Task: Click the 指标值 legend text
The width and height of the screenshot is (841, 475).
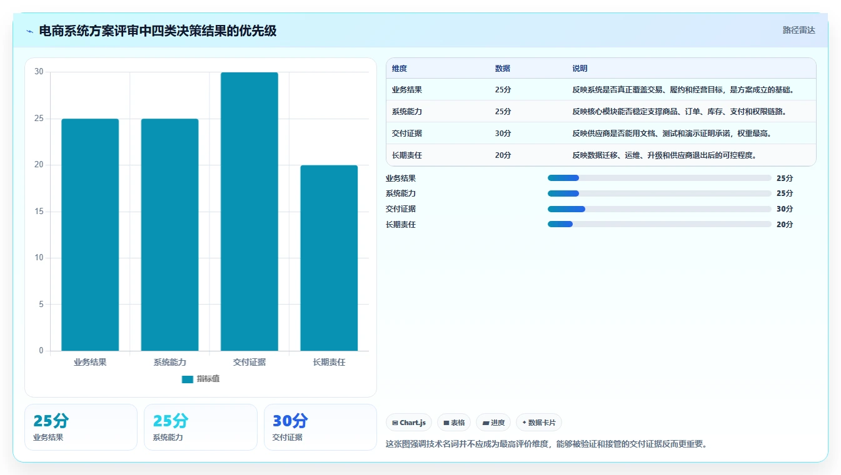Action: (x=208, y=380)
